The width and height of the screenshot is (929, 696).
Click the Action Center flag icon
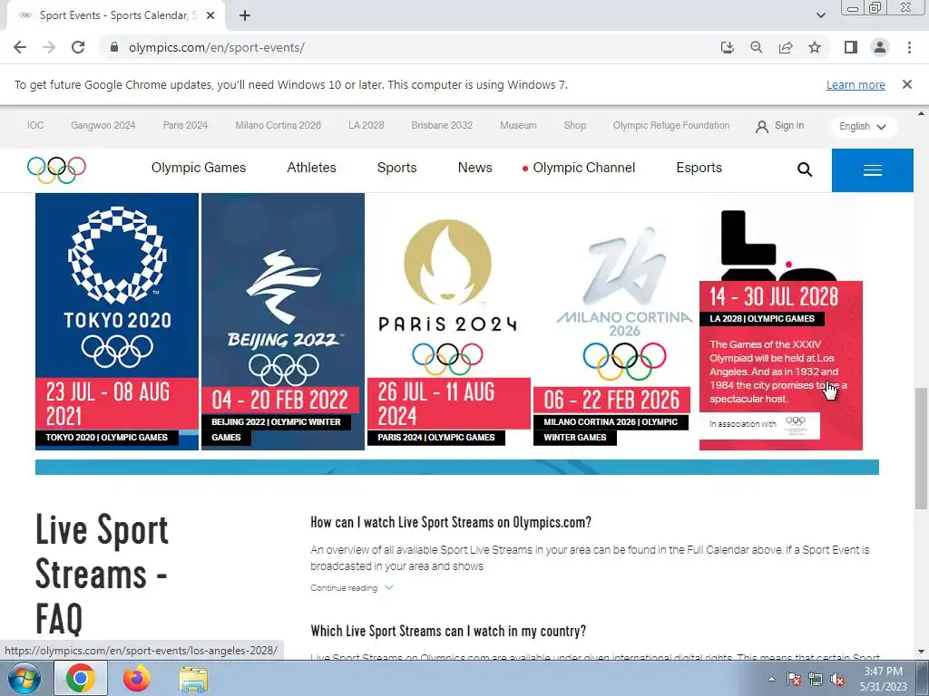(x=793, y=680)
